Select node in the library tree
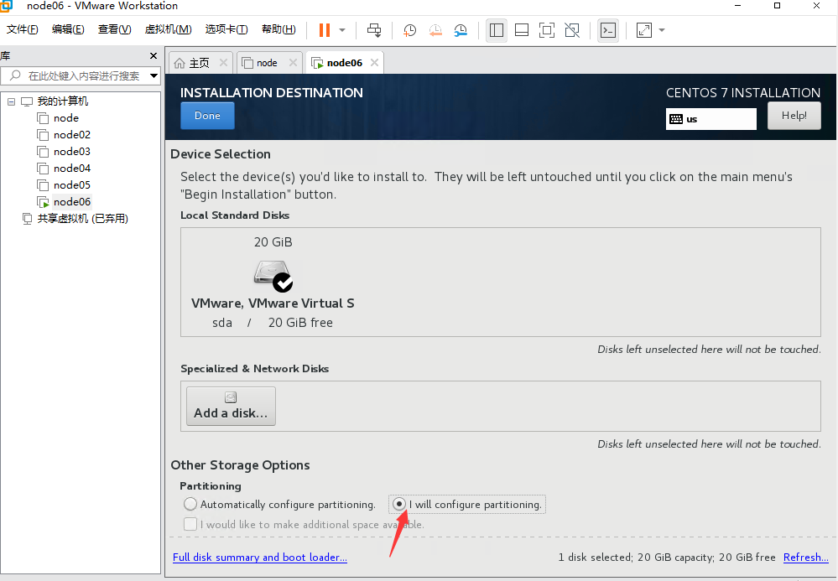The image size is (838, 581). click(65, 118)
